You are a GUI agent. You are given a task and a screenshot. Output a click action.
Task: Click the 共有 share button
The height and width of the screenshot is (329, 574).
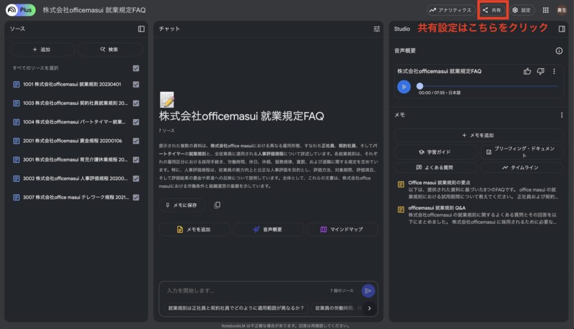click(492, 10)
